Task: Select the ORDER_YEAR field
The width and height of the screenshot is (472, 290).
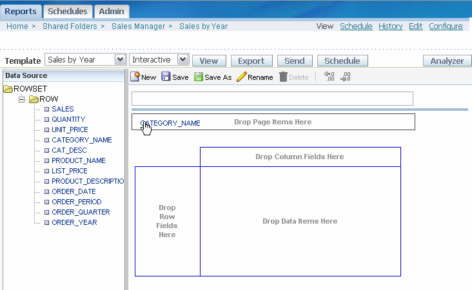Action: point(74,222)
